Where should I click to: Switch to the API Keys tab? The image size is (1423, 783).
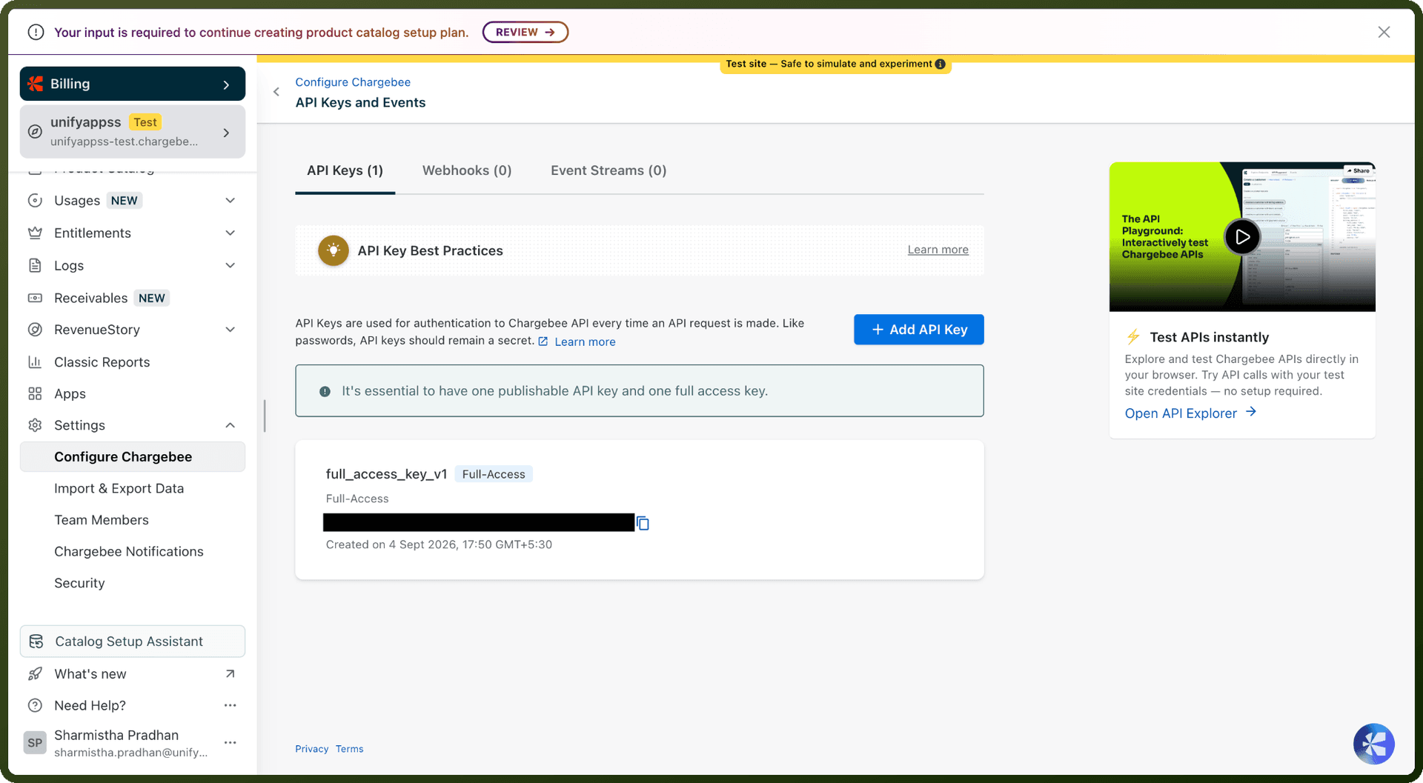(x=345, y=171)
